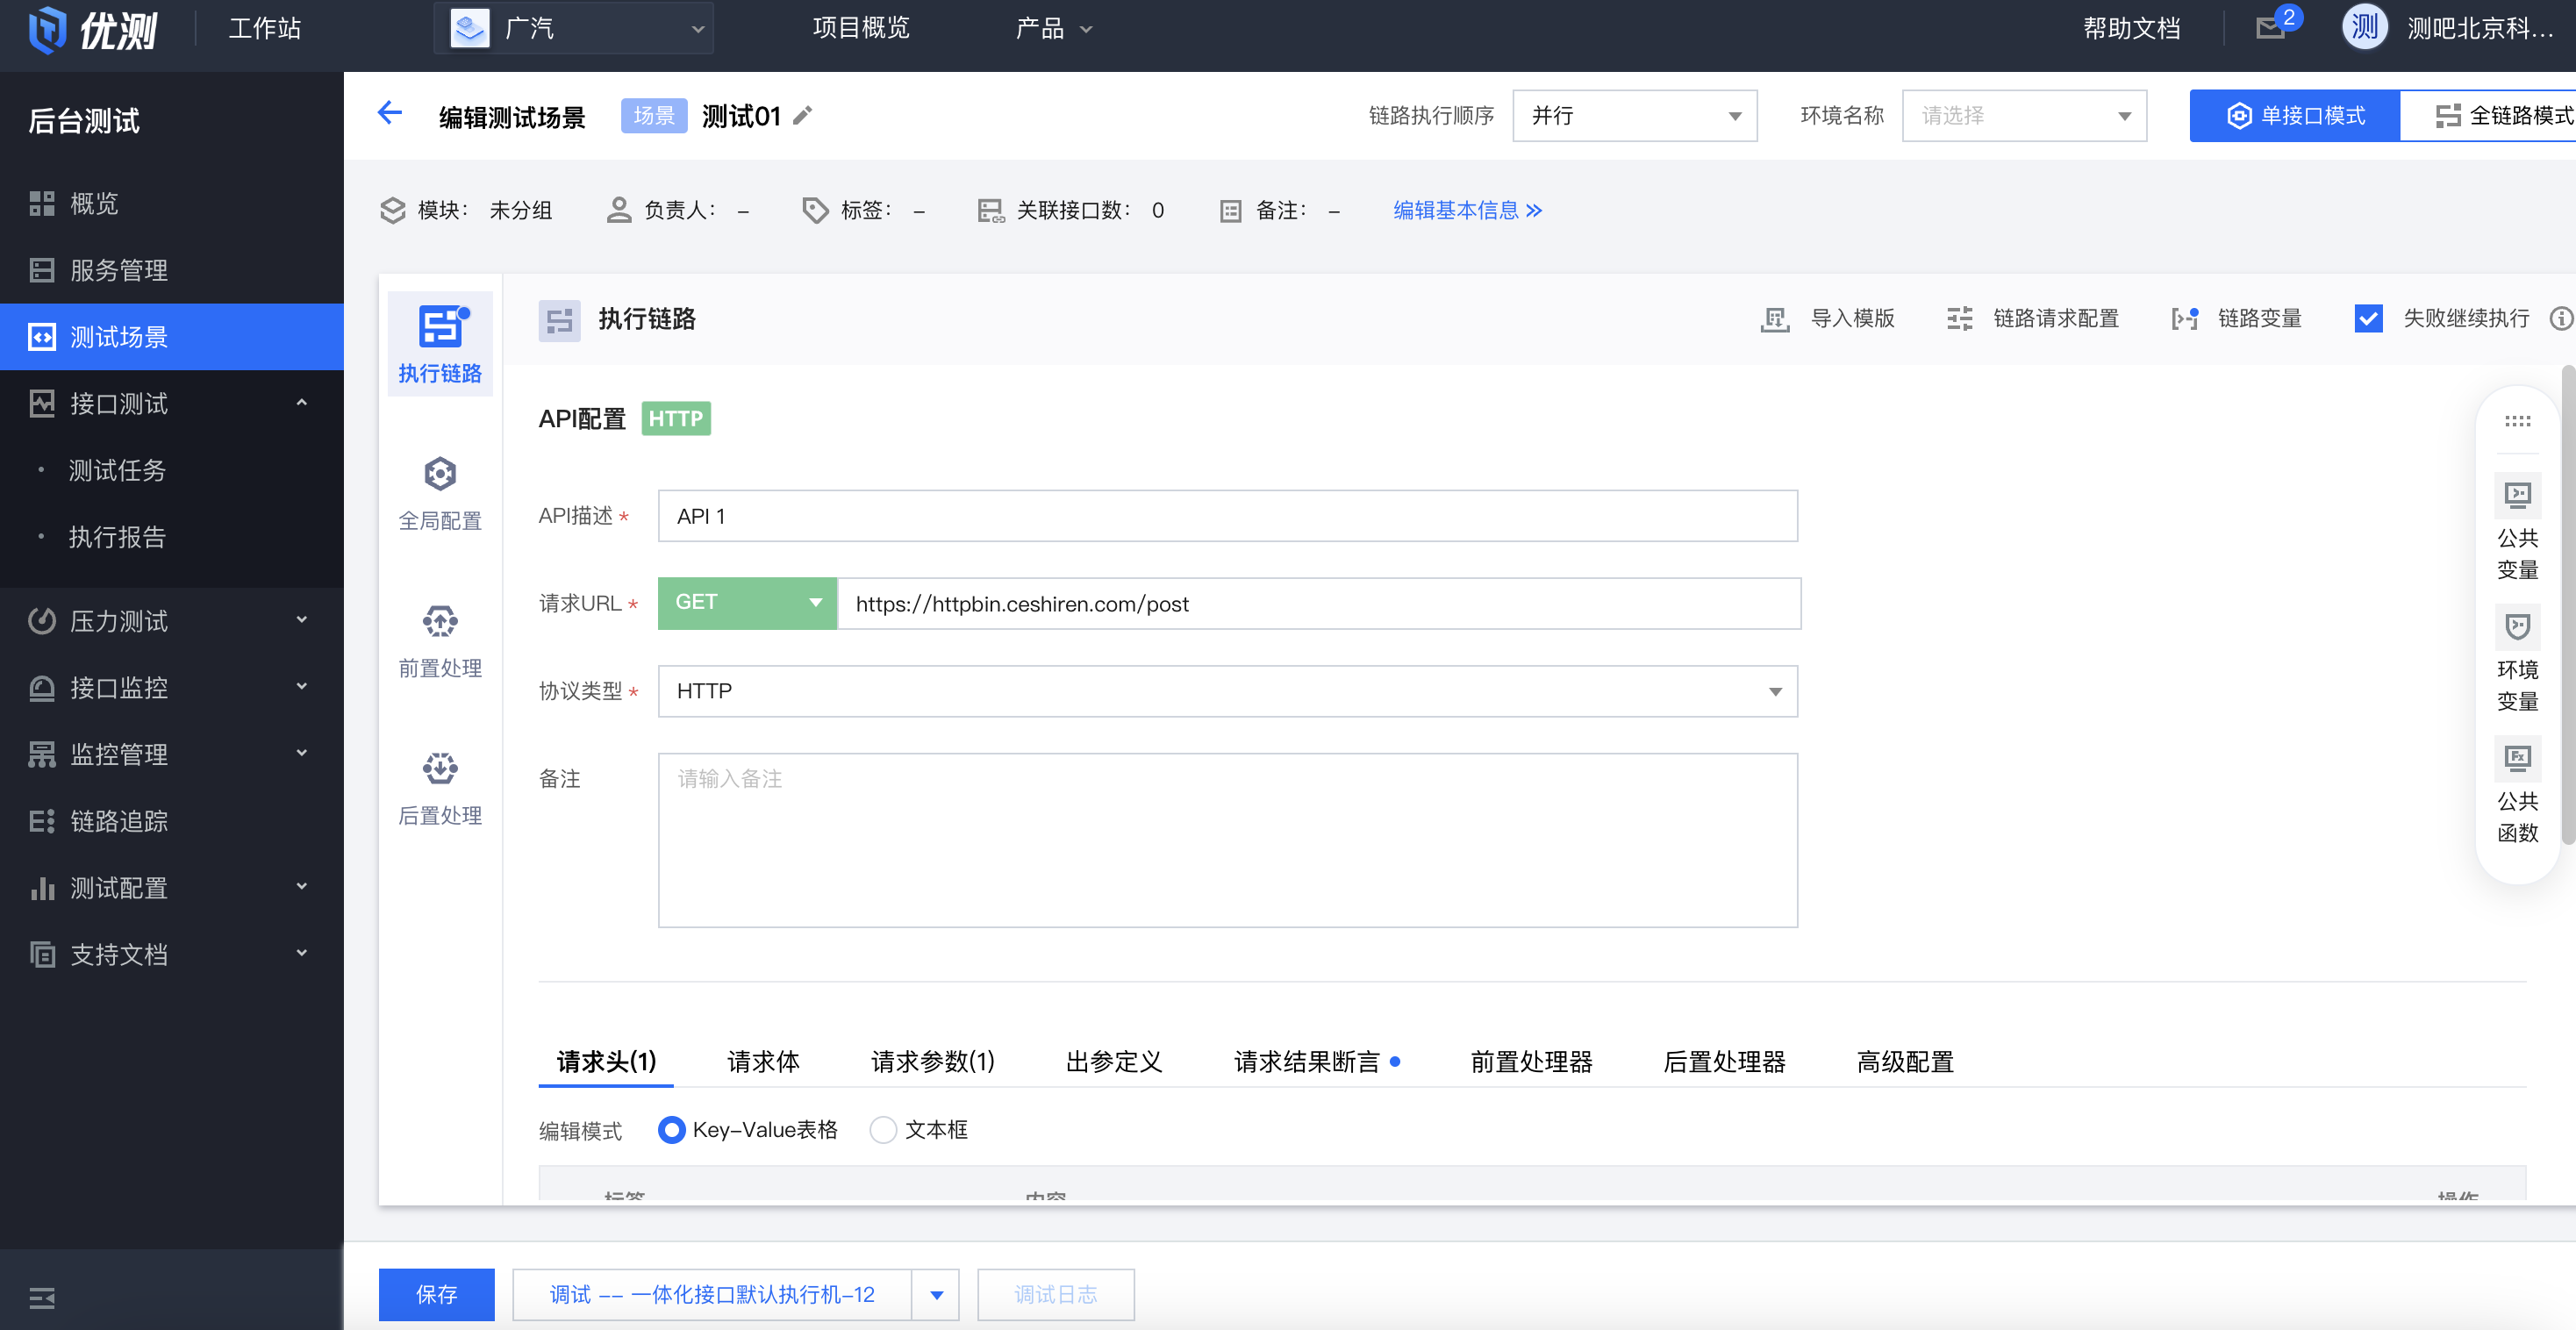Switch to 全链路模式

tap(2488, 116)
